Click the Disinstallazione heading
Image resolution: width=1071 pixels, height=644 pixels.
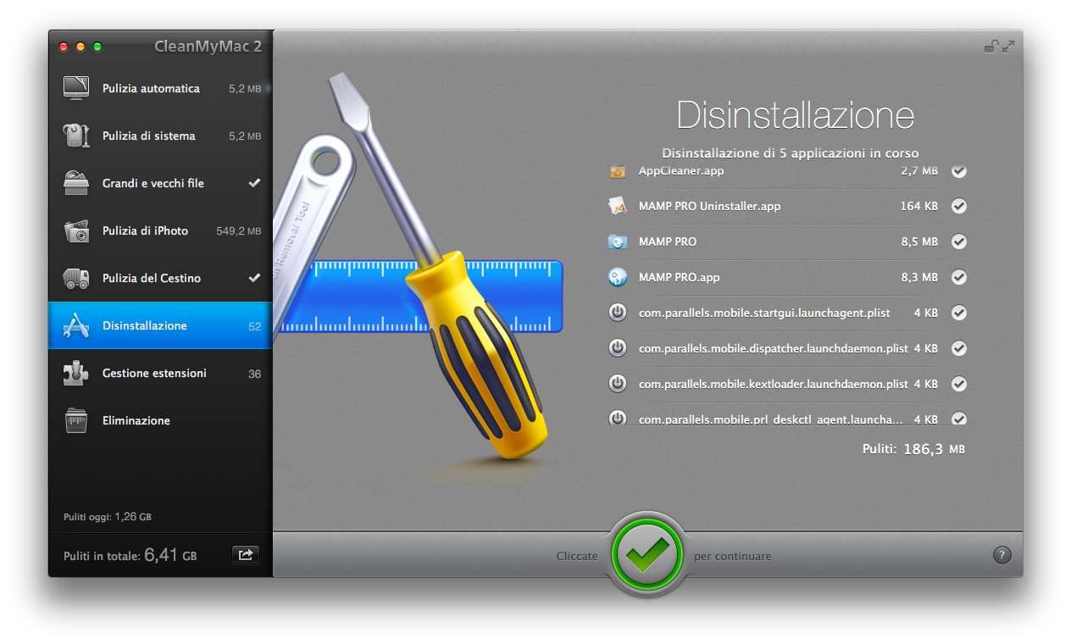pos(795,115)
